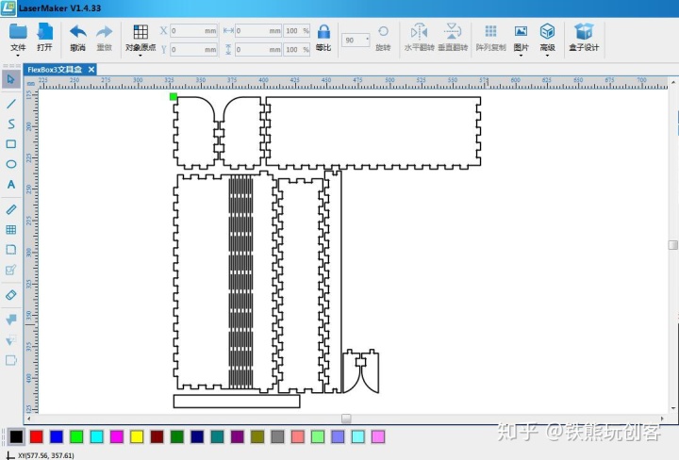Click the dashed-outline arrow shape tool
Image resolution: width=679 pixels, height=460 pixels.
point(11,340)
